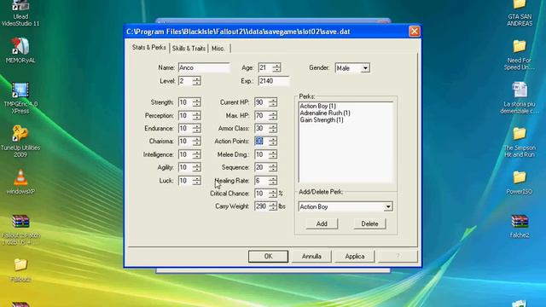Open the PowerISO folder icon
Image resolution: width=546 pixels, height=307 pixels.
[520, 182]
